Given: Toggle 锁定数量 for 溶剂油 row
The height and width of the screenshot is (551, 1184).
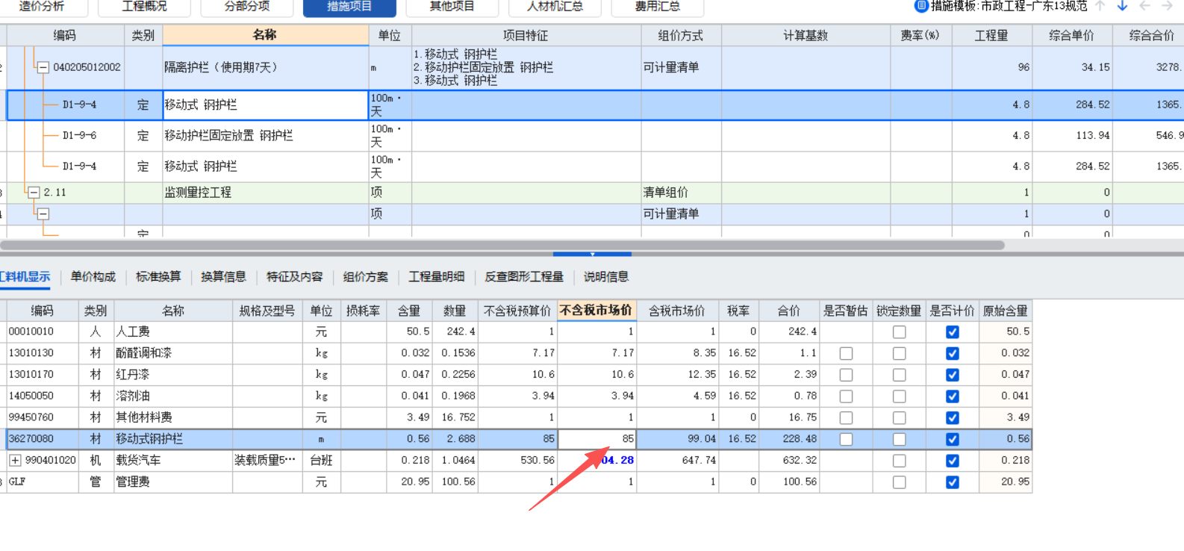Looking at the screenshot, I should 899,396.
